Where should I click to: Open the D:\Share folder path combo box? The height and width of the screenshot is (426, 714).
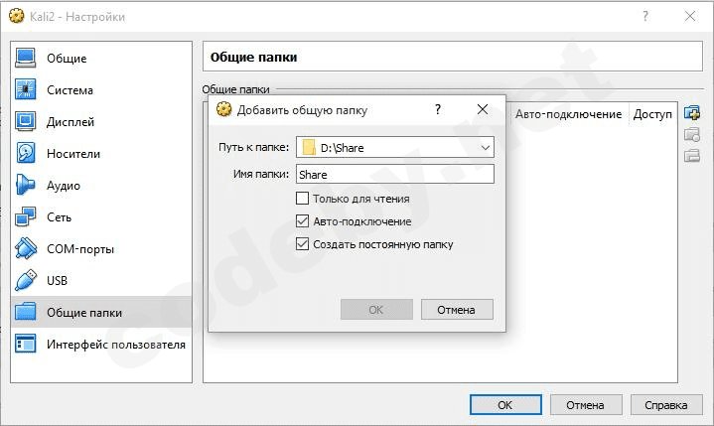pos(395,147)
